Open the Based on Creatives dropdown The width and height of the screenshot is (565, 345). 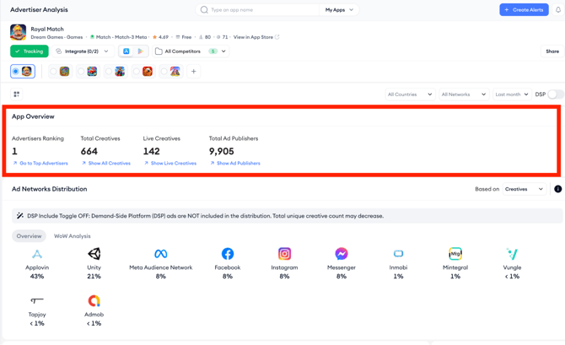pyautogui.click(x=525, y=189)
